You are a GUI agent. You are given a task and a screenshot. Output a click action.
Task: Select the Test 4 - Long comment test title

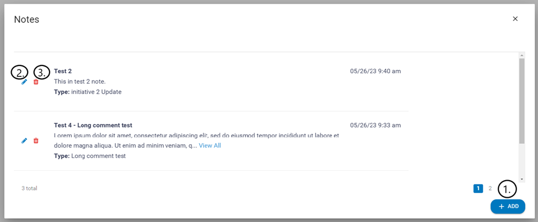click(x=93, y=125)
